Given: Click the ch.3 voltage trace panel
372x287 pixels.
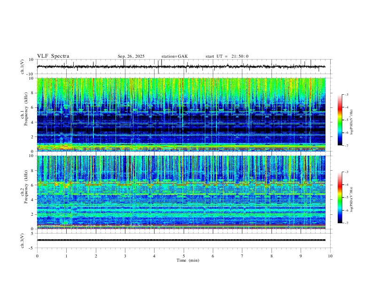Looking at the screenshot, I should [184, 241].
